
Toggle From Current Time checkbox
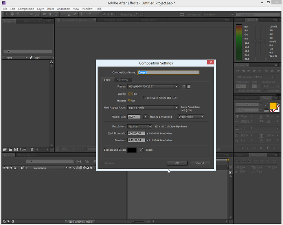click(237, 91)
